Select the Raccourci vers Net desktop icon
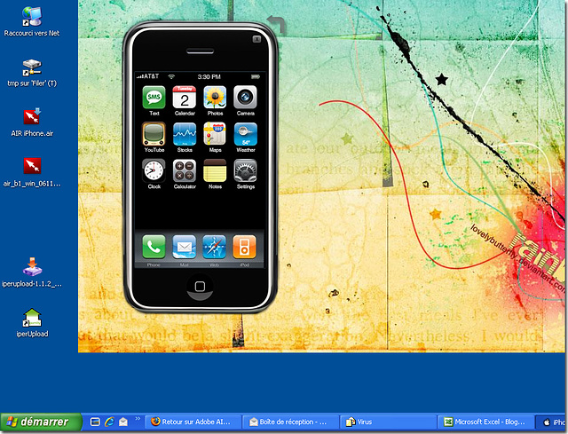Image resolution: width=568 pixels, height=434 pixels. coord(32,21)
